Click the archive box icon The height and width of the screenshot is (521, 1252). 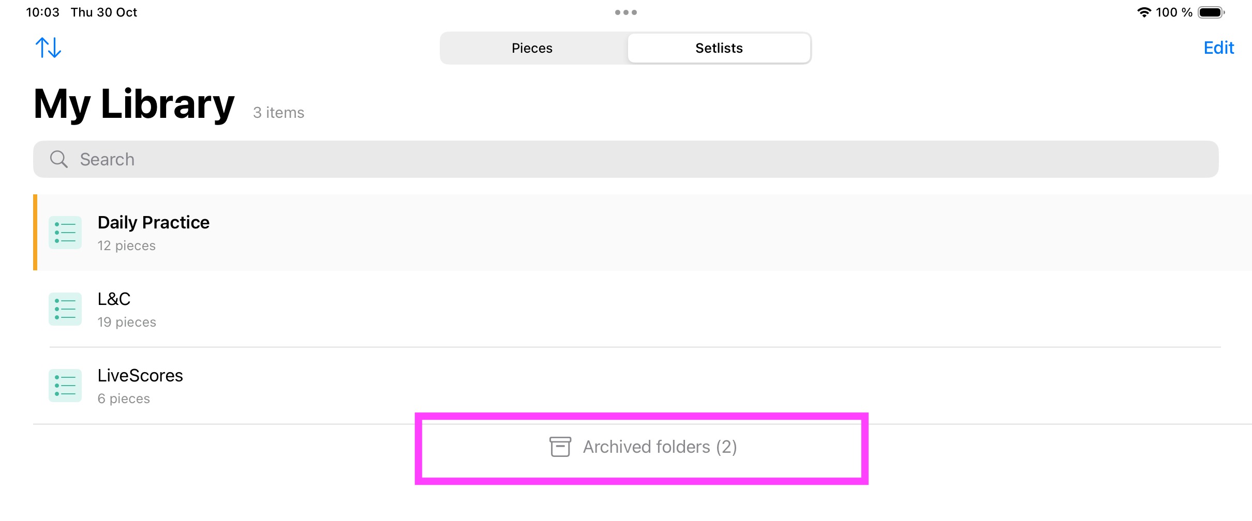[x=560, y=447]
